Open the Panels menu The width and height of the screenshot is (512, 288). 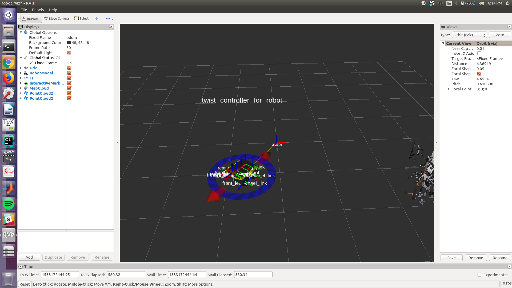coord(38,10)
